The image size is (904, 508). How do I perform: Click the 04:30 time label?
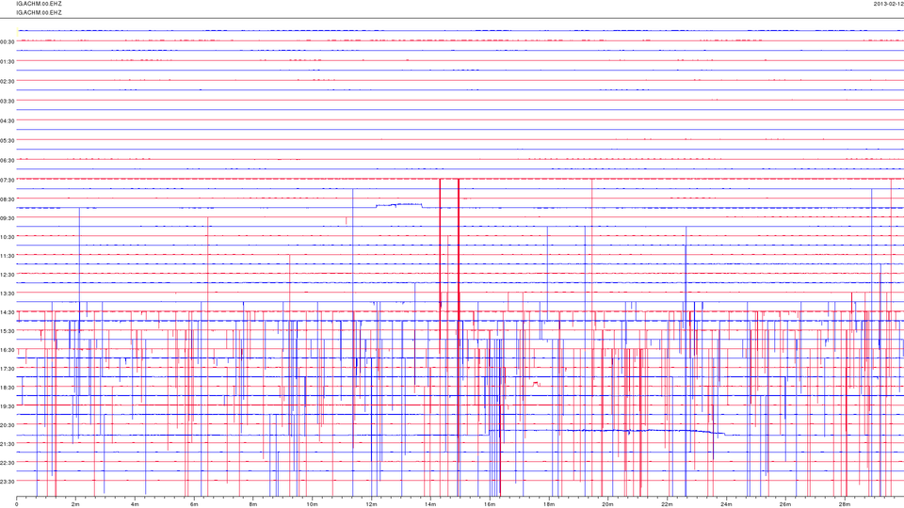click(x=8, y=121)
